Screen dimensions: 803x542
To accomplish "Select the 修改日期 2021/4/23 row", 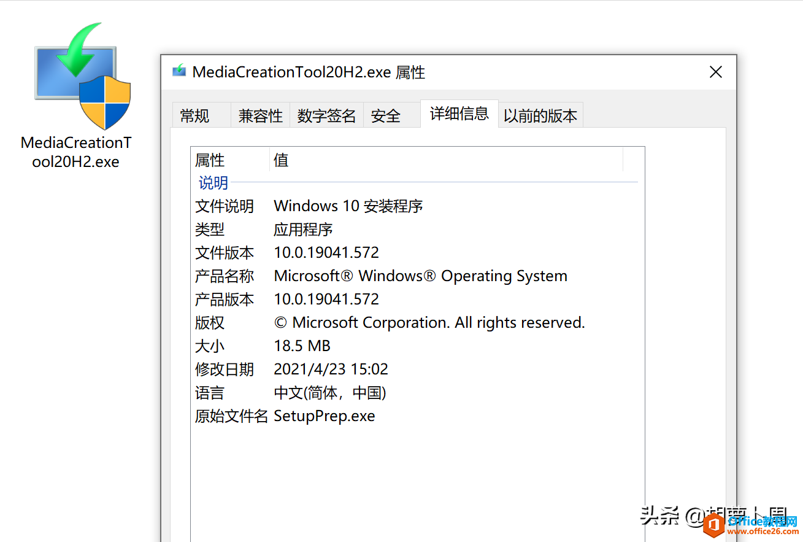I will tap(331, 370).
